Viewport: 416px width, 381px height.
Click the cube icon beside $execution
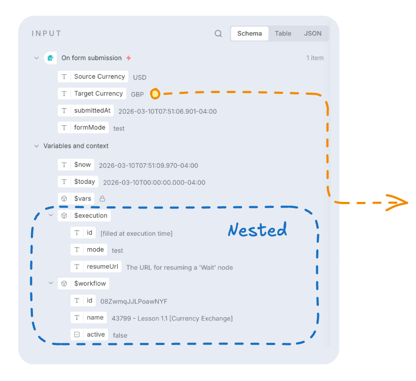[64, 216]
